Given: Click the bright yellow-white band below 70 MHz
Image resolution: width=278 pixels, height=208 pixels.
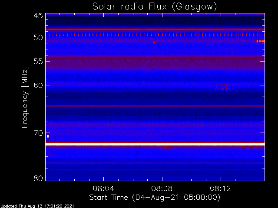Looking at the screenshot, I should (x=155, y=145).
